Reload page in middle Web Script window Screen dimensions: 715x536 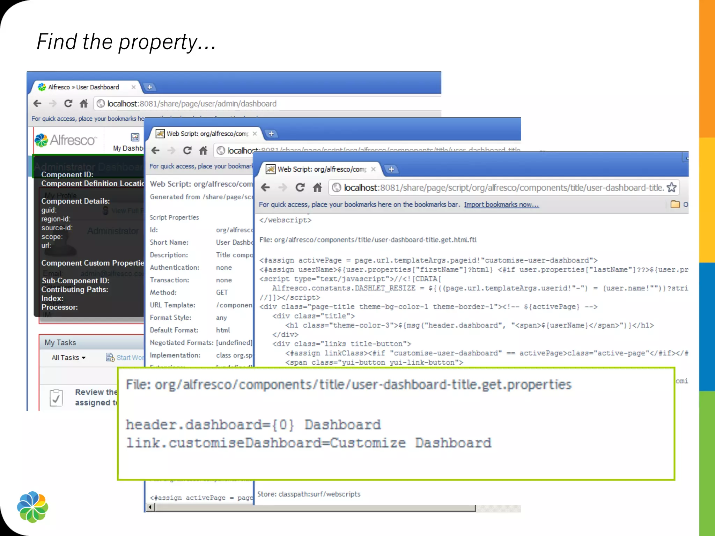coord(187,150)
